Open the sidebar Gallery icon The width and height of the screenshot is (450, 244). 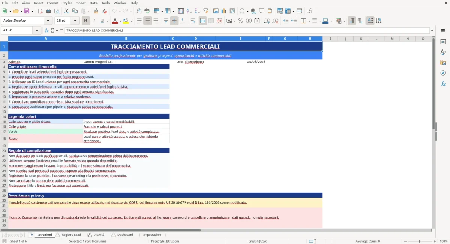point(443,63)
